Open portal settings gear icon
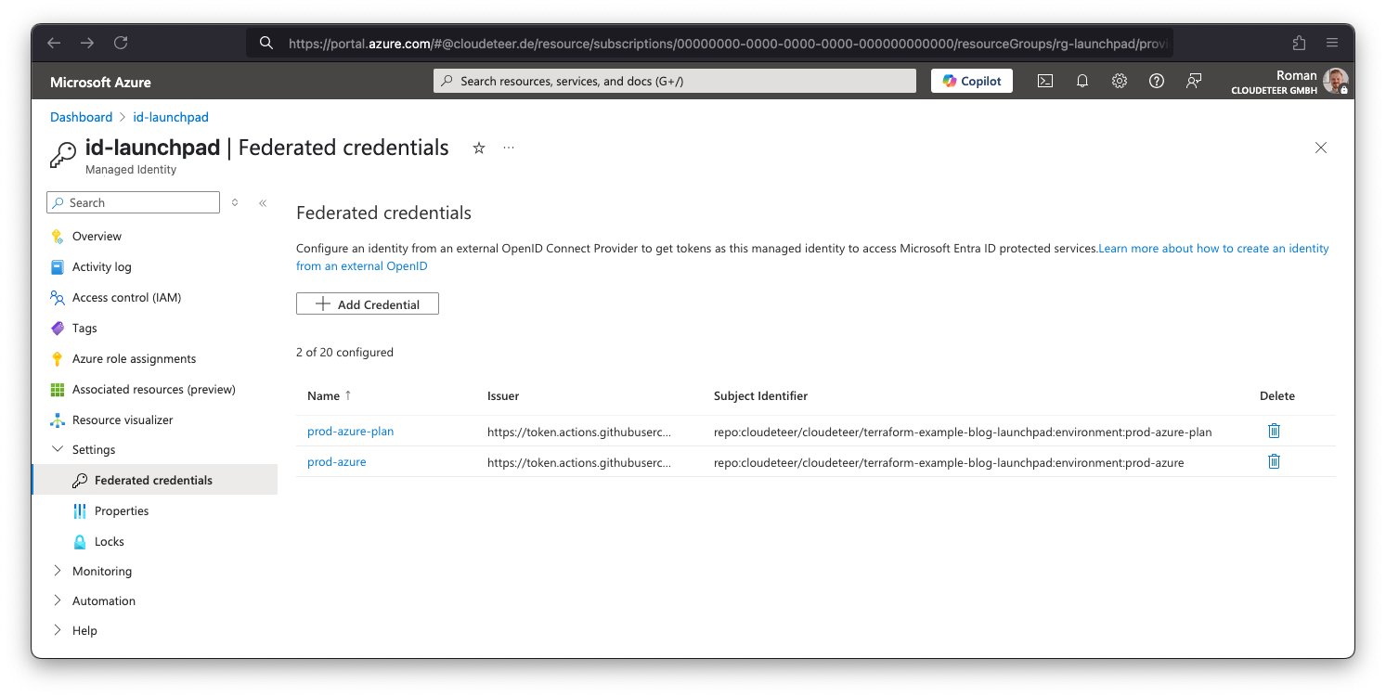 click(x=1119, y=81)
